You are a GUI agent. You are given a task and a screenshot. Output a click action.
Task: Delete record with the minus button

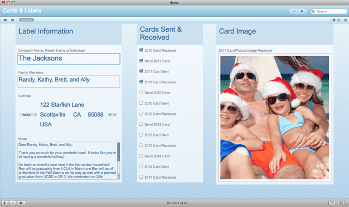(x=13, y=203)
